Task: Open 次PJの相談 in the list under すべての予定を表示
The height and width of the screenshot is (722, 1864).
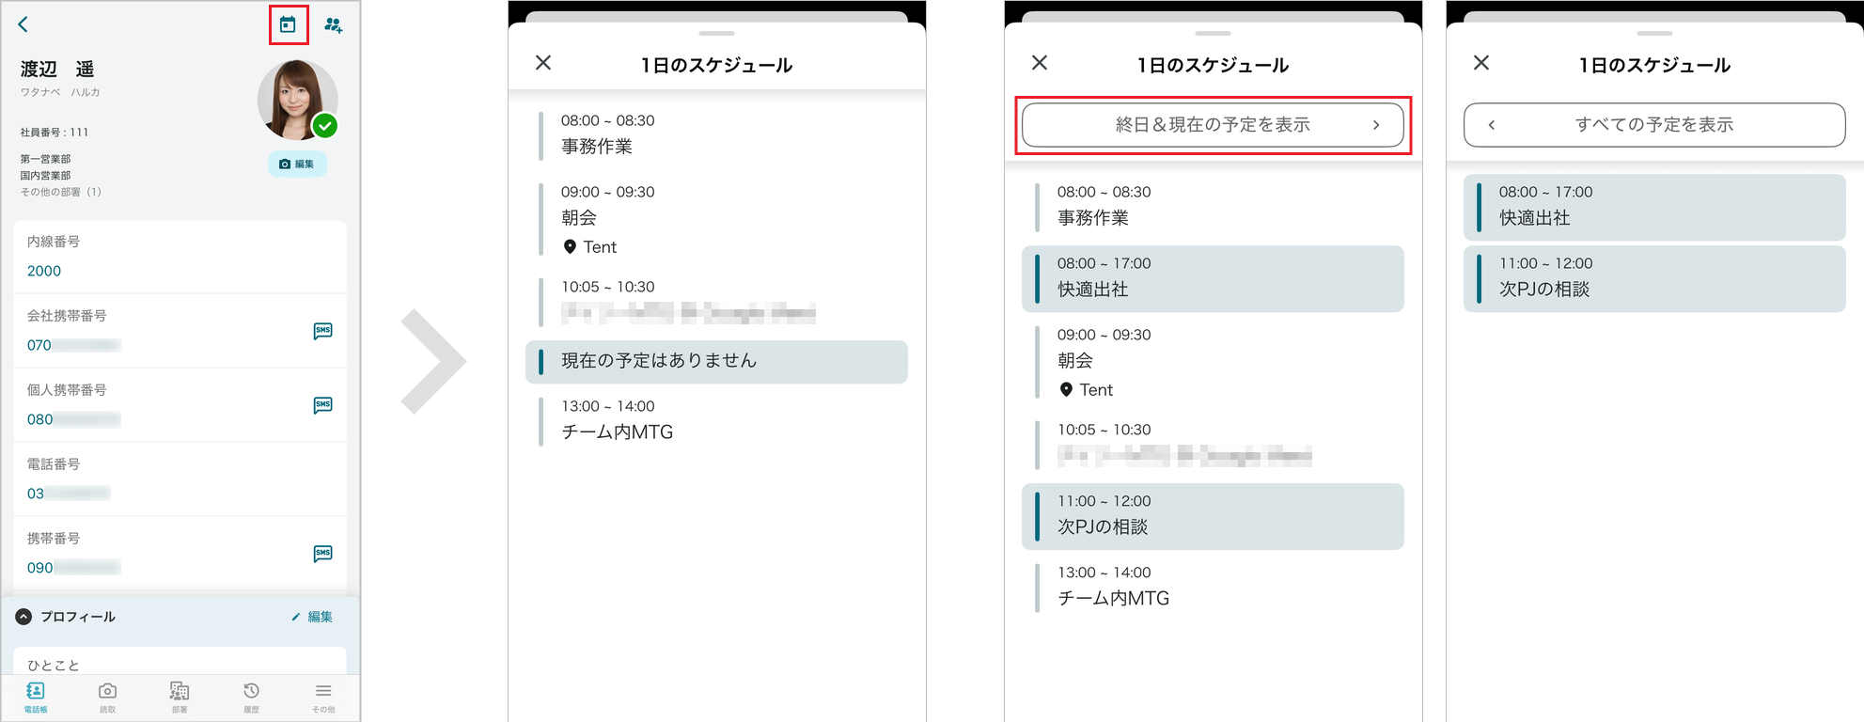Action: tap(1654, 278)
